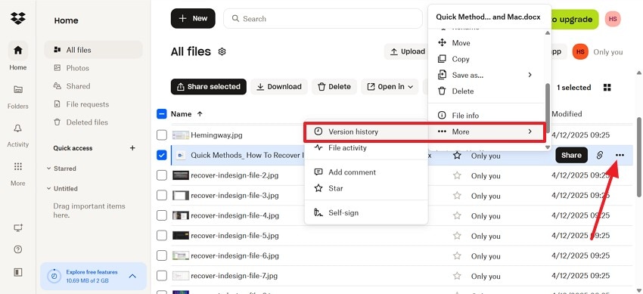
Task: Click the desktop app monitor icon
Action: [17, 227]
